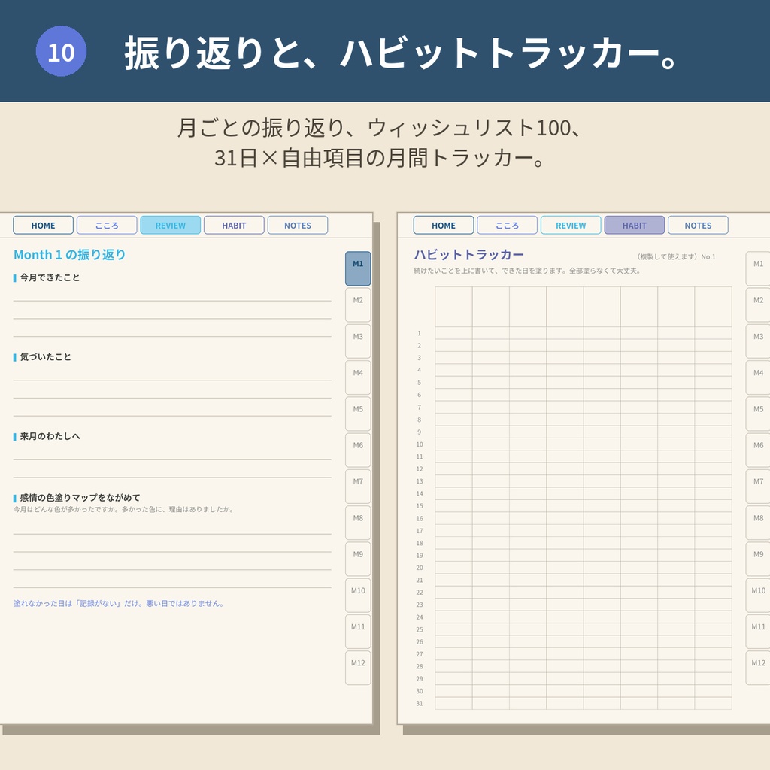Image resolution: width=770 pixels, height=770 pixels.
Task: Go to M12 on the habit tracker page
Action: (758, 668)
